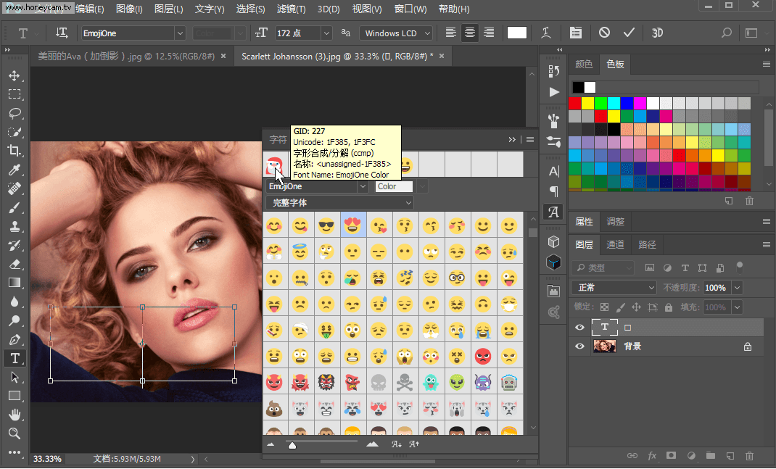Open the Paragraph panel icon

[553, 190]
